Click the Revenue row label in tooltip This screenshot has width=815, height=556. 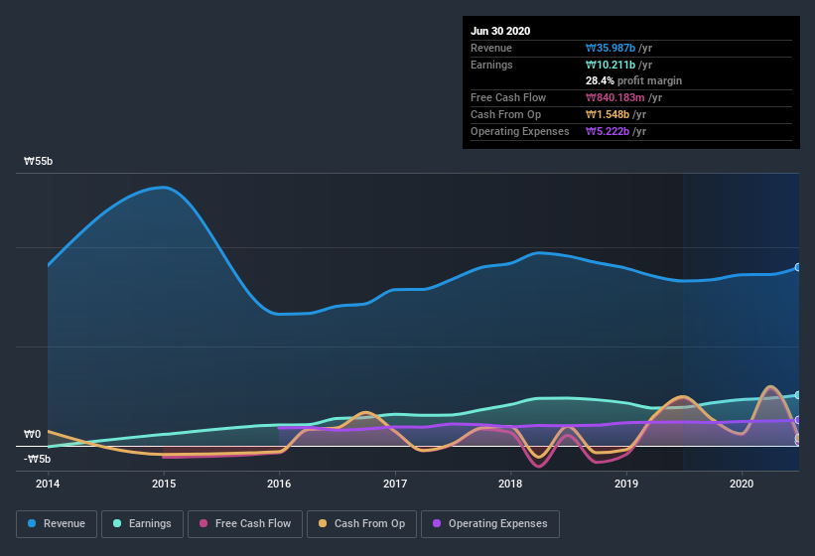coord(491,48)
